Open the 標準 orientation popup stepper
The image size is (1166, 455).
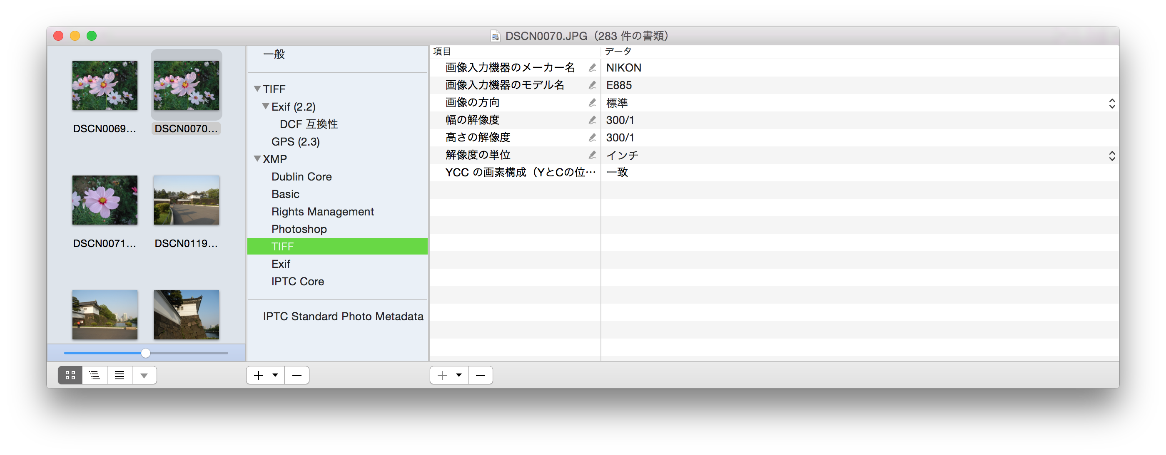[1112, 103]
